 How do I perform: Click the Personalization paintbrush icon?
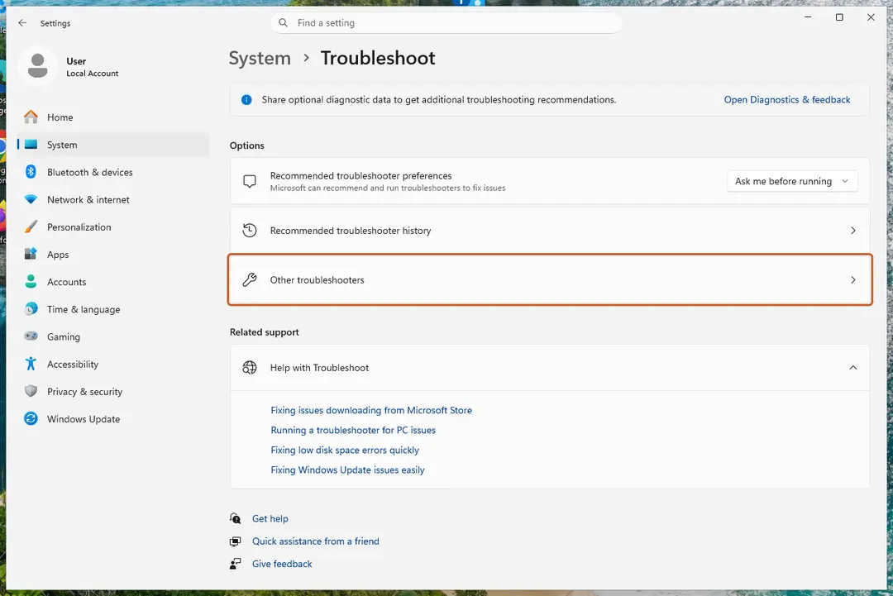pyautogui.click(x=31, y=226)
